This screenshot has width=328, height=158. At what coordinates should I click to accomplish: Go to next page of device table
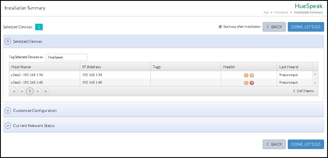coord(38,91)
